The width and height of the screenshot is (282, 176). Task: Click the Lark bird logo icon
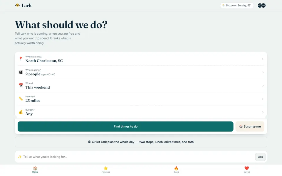point(17,5)
